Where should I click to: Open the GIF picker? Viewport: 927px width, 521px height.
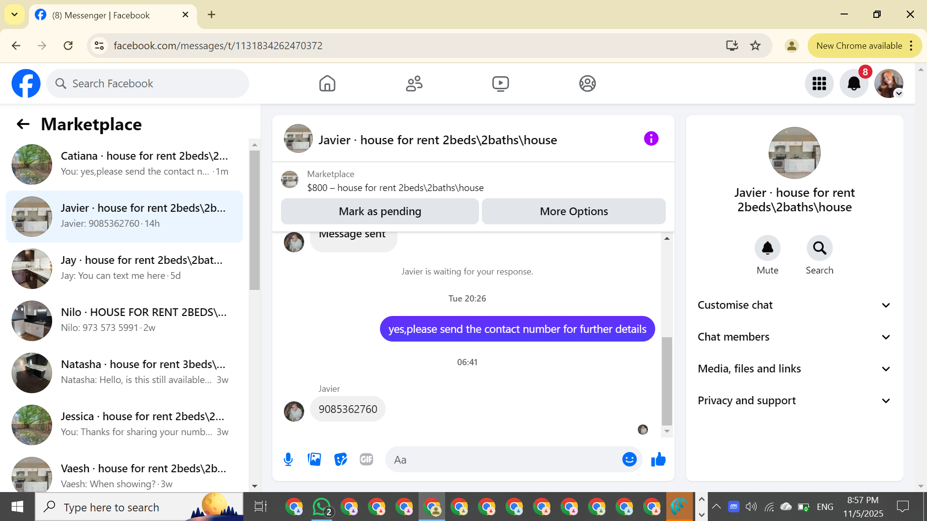pos(366,459)
